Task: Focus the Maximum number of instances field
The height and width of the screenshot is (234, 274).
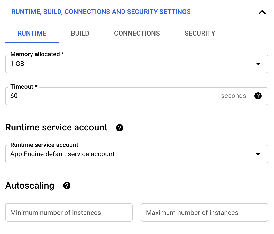Action: click(x=205, y=212)
